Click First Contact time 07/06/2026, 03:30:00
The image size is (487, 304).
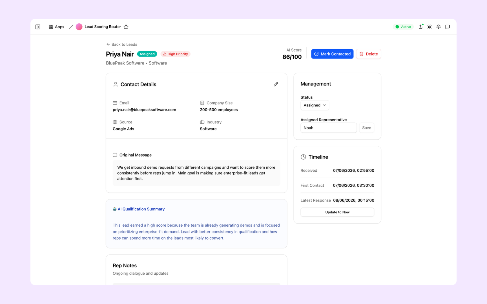(x=353, y=185)
